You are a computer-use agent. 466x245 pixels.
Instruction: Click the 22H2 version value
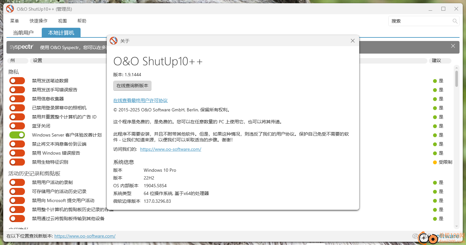tap(149, 178)
